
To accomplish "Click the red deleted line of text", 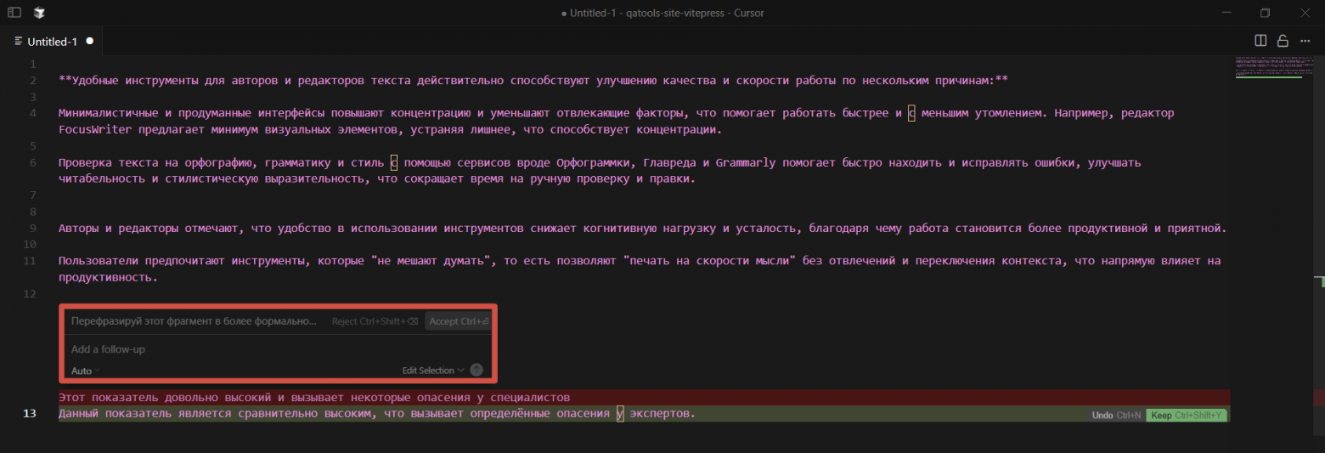I will [x=314, y=398].
